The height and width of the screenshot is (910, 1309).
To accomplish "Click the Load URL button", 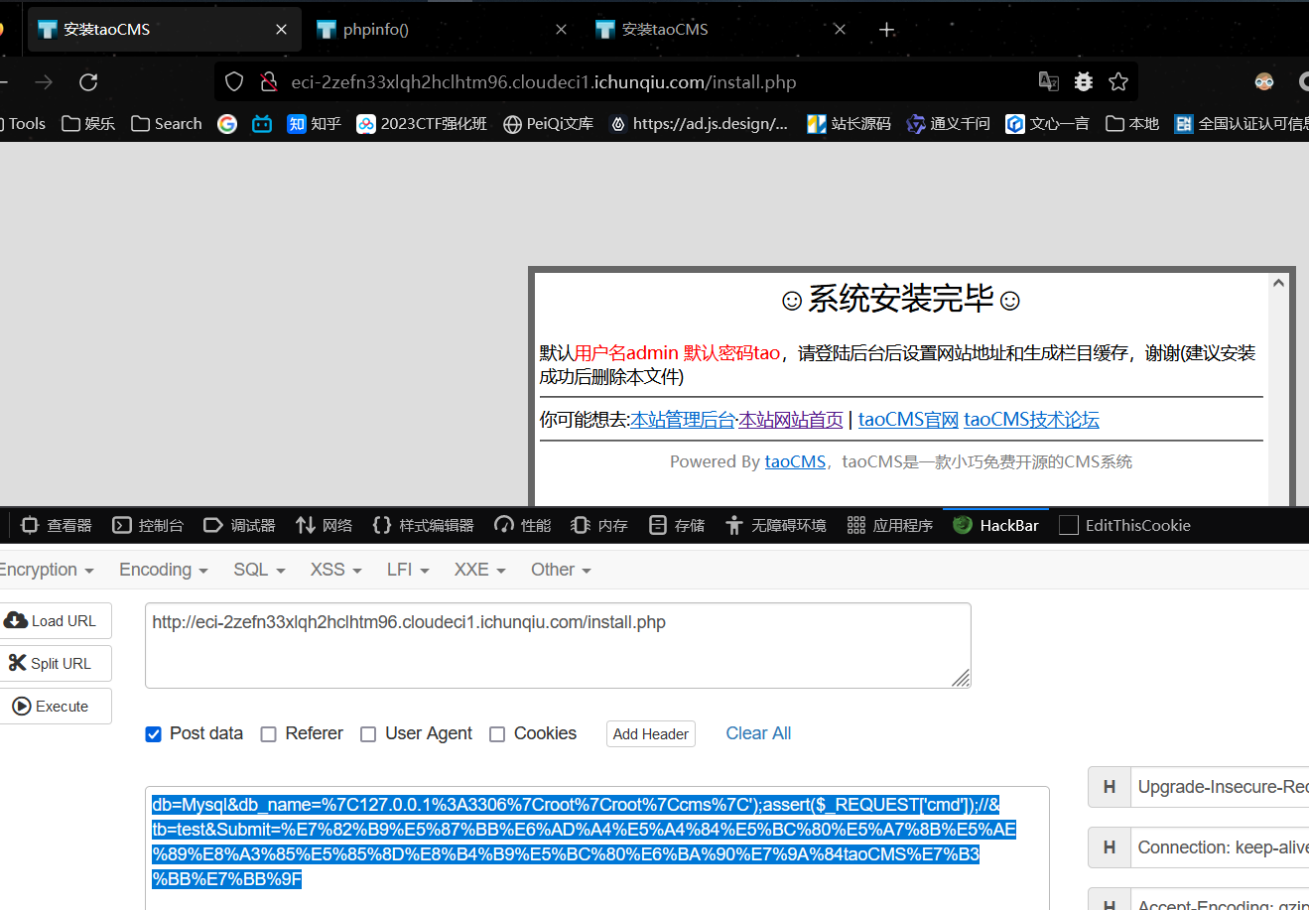I will 56,621.
